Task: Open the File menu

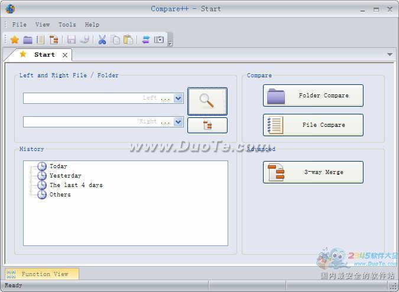Action: 20,25
